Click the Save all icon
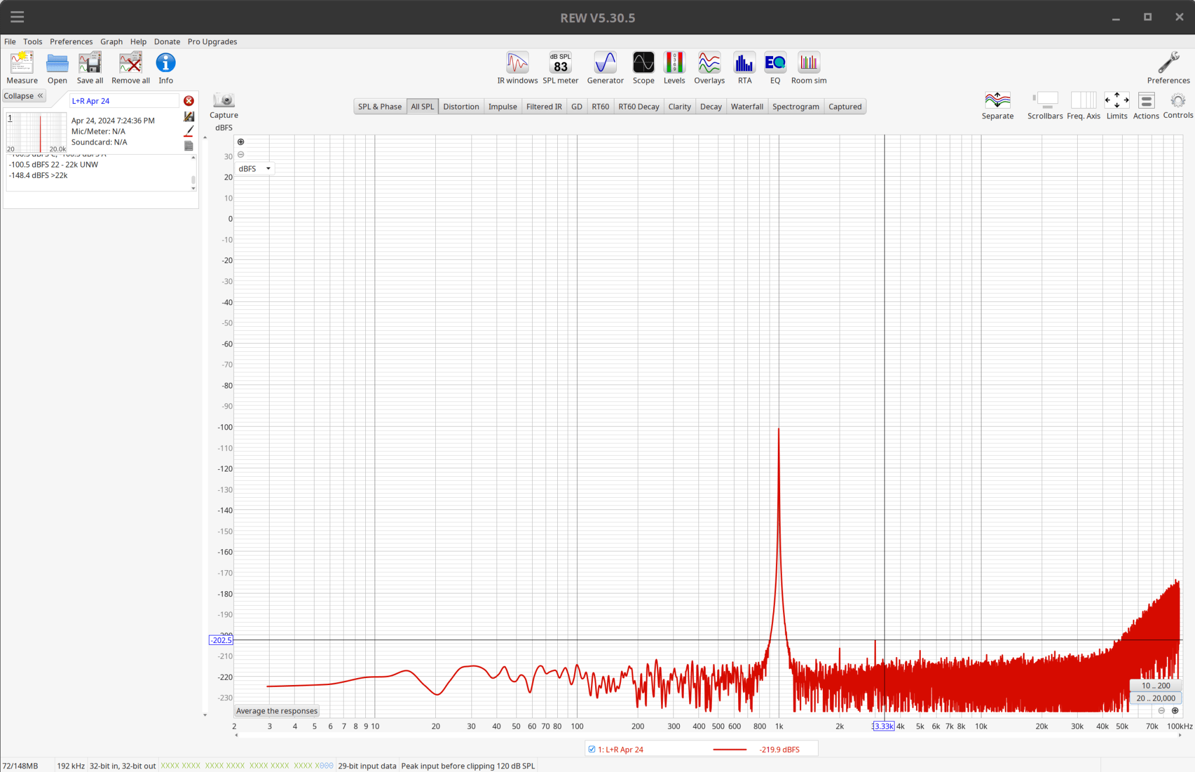Image resolution: width=1195 pixels, height=772 pixels. point(90,68)
